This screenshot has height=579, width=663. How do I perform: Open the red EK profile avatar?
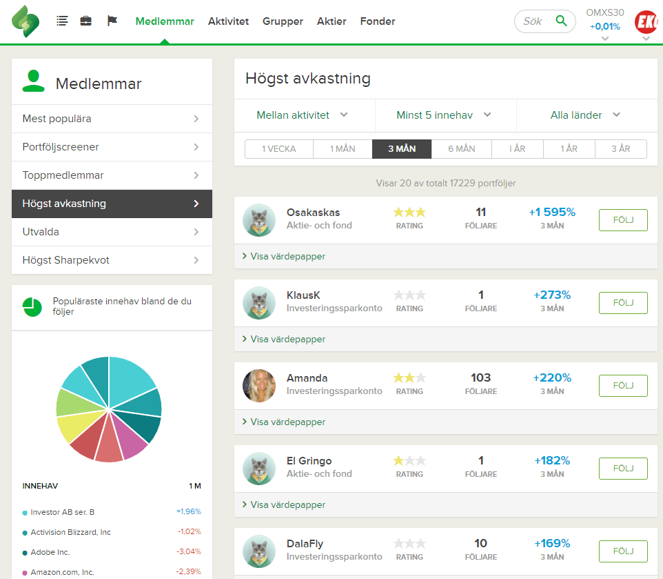tap(646, 22)
